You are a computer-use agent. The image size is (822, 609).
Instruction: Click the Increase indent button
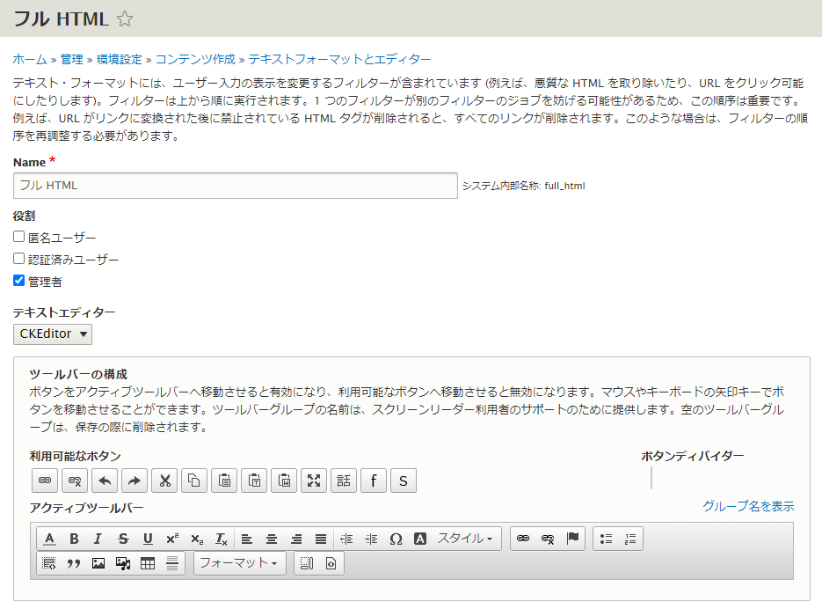click(x=371, y=539)
